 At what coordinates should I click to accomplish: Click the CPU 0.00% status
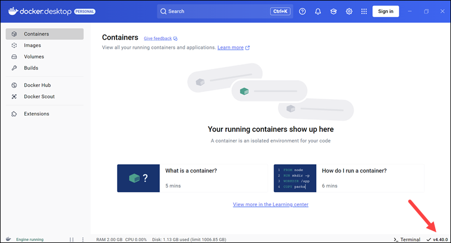point(136,240)
